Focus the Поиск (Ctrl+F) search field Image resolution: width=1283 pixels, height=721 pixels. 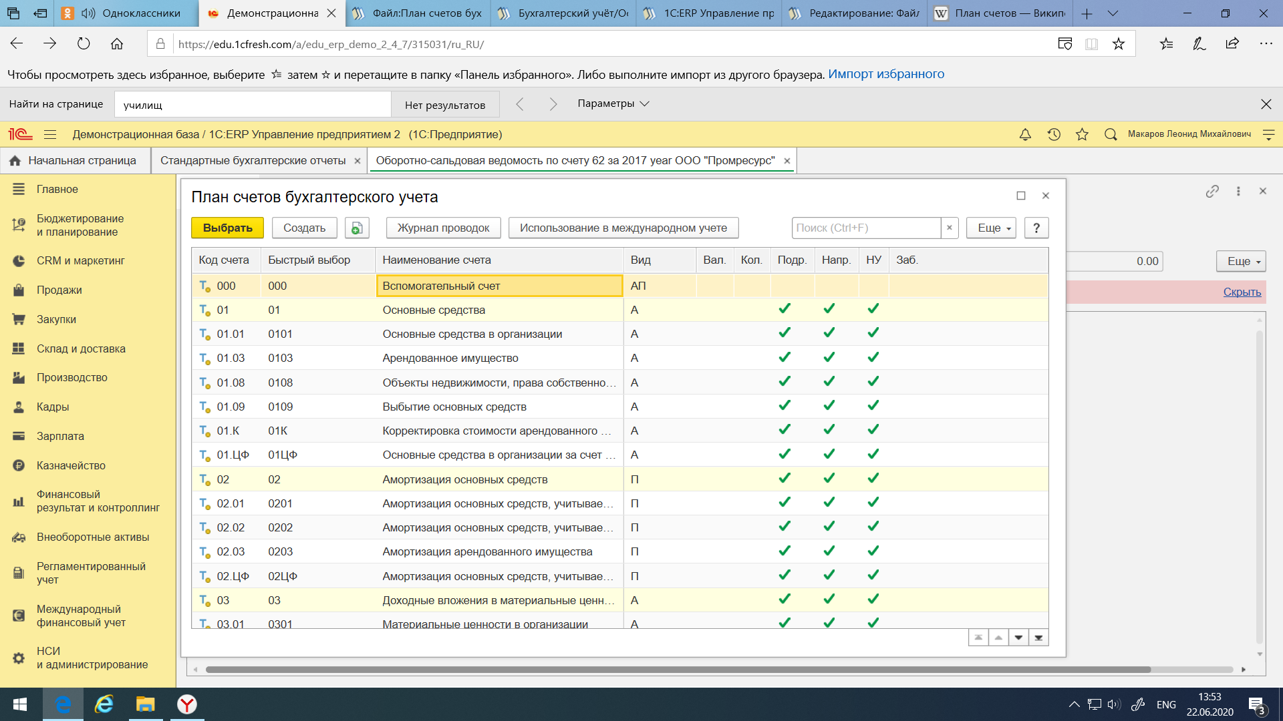866,228
